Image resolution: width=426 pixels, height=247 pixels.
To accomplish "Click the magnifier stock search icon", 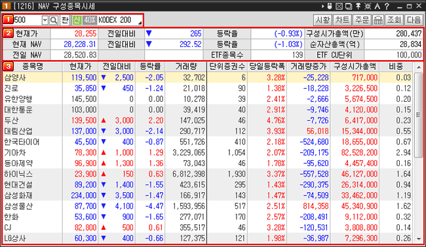I will (54, 20).
